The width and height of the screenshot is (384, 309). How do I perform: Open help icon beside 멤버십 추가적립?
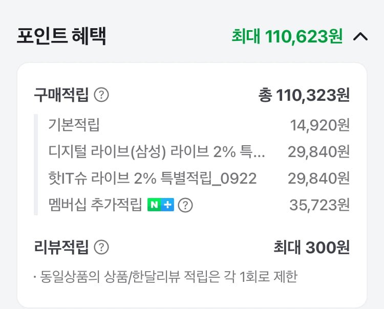(185, 205)
